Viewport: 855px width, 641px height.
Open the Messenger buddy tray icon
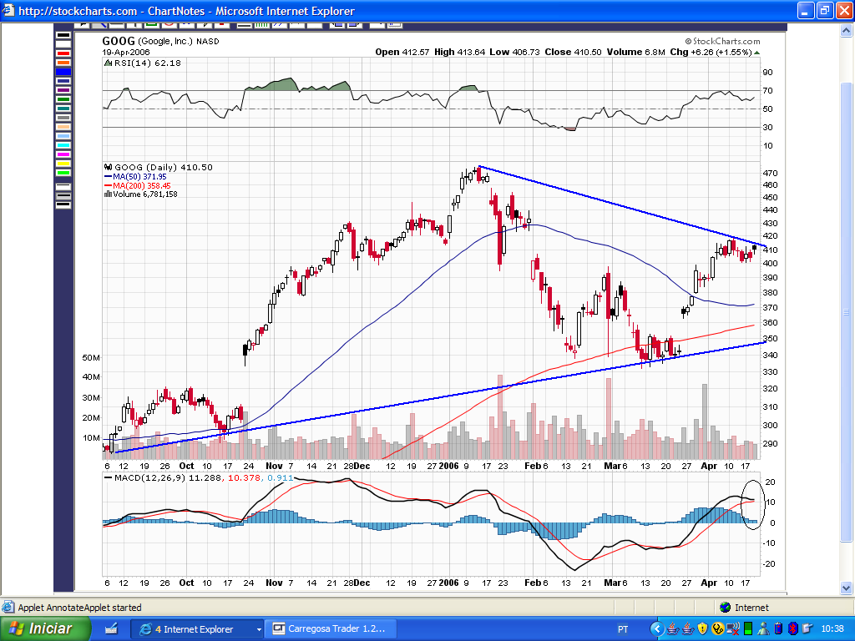tap(763, 629)
